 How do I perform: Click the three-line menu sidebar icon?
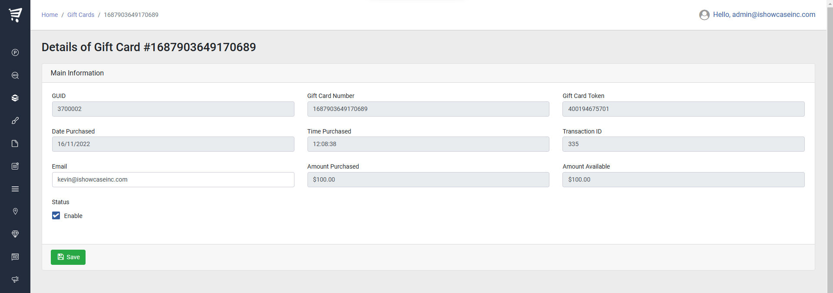click(15, 189)
